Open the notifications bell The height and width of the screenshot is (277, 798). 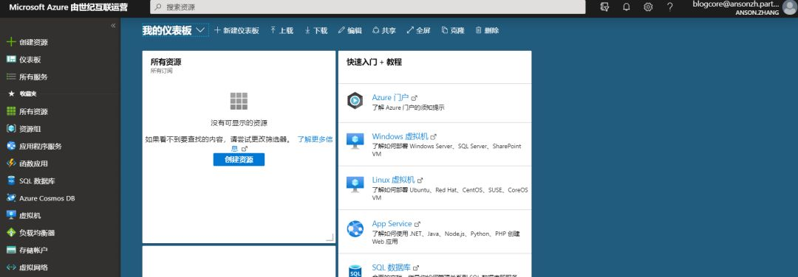(x=627, y=7)
